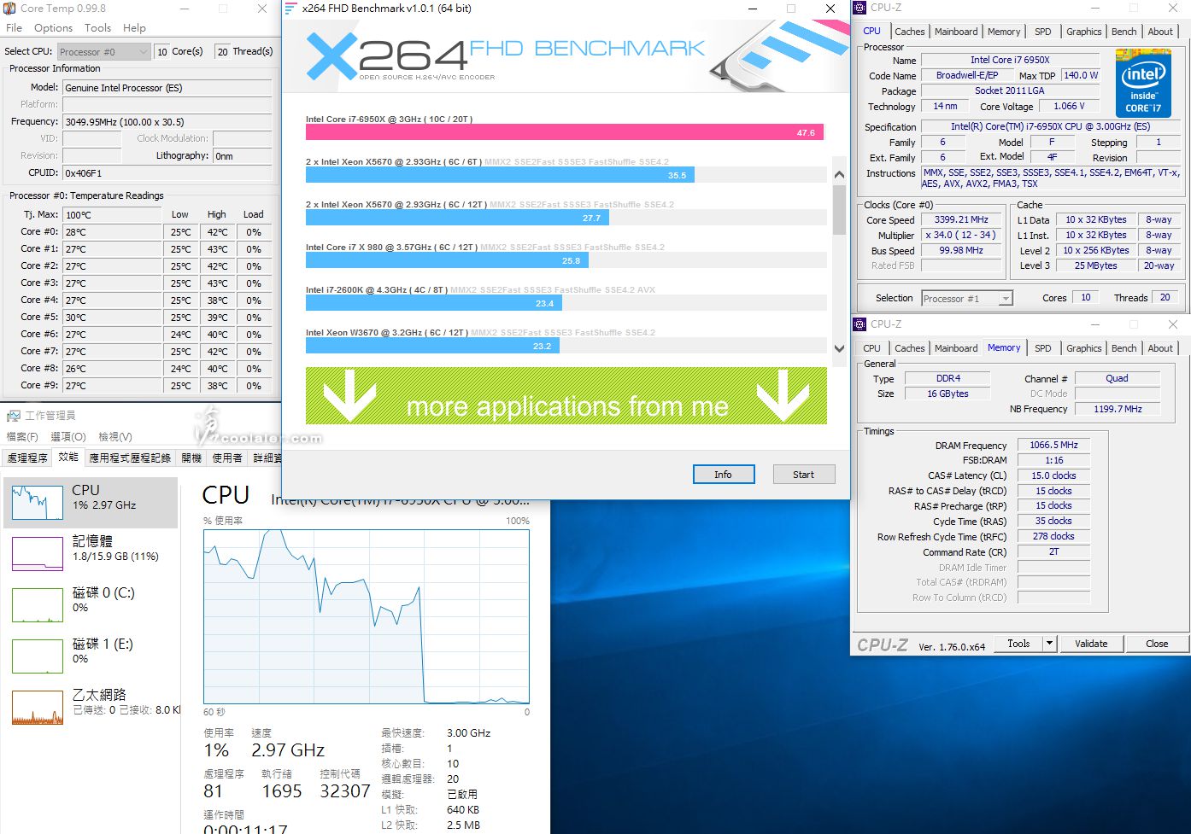Click the scroll up arrow in benchmark results
Image resolution: width=1191 pixels, height=834 pixels.
pyautogui.click(x=839, y=175)
